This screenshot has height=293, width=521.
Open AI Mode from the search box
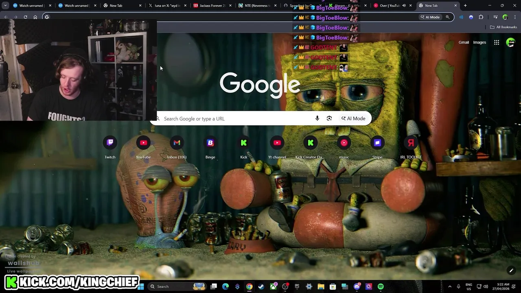tap(353, 118)
